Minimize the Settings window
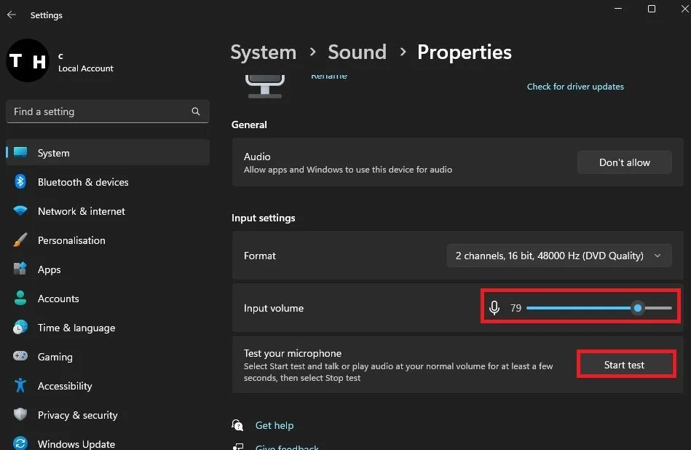Viewport: 691px width, 450px height. point(618,9)
